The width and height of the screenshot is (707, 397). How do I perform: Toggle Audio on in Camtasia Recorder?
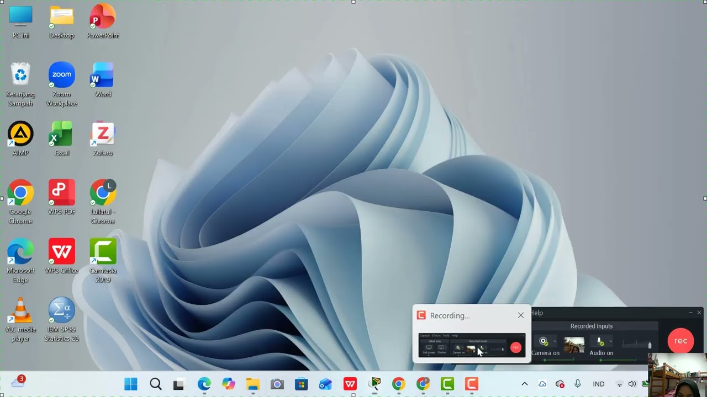pyautogui.click(x=600, y=342)
